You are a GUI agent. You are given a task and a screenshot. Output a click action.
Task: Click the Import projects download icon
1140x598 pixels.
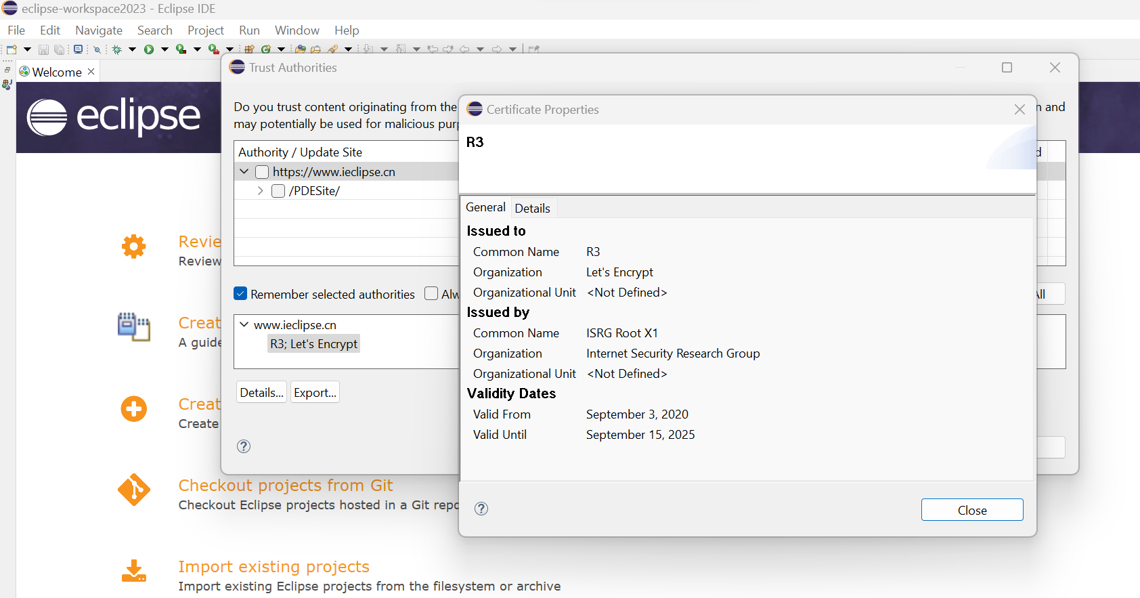pos(134,571)
